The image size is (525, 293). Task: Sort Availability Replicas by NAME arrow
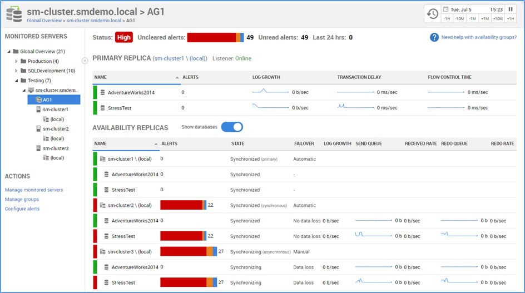156,143
